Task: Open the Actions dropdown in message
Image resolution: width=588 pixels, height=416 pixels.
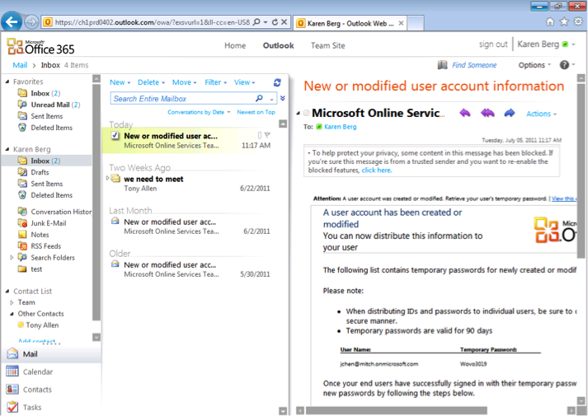Action: click(x=541, y=114)
